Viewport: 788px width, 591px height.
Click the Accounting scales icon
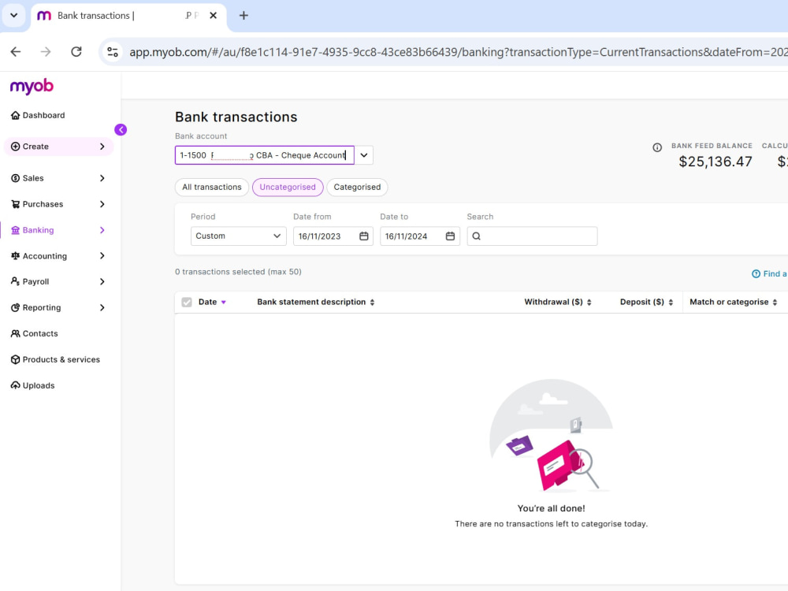click(16, 256)
